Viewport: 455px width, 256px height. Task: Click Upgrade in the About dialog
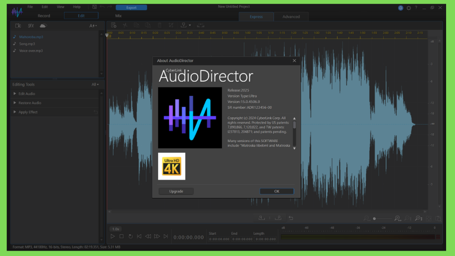click(x=176, y=191)
